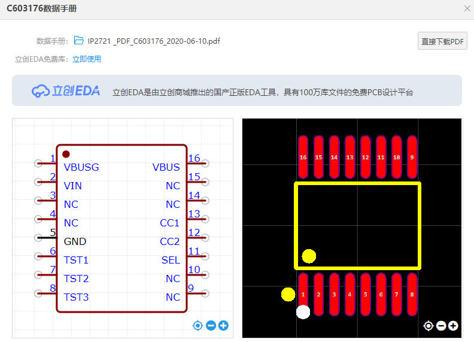The image size is (474, 342).
Task: Recenter the schematic symbol view
Action: click(x=197, y=326)
